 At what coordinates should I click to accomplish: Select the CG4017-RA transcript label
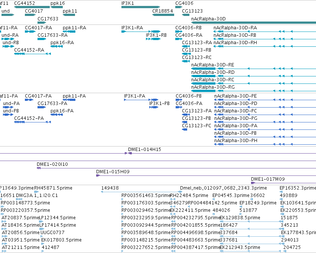(x=39, y=27)
